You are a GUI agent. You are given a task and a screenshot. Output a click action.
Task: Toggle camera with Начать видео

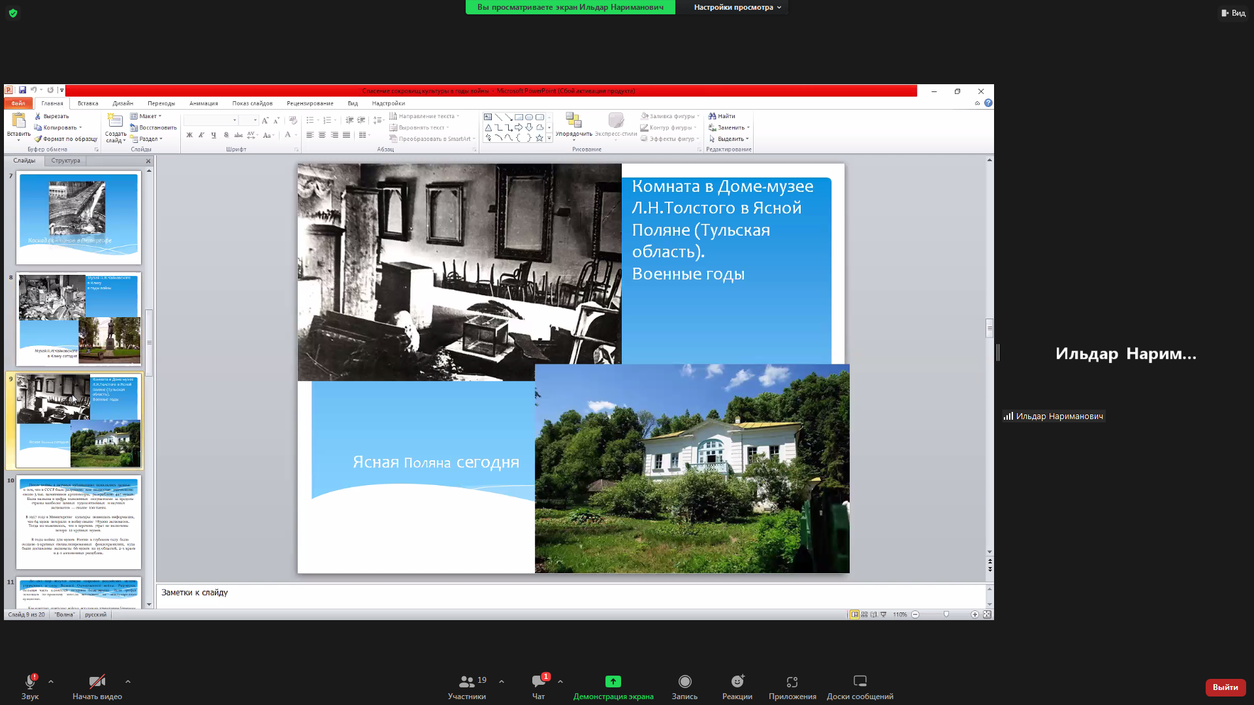pyautogui.click(x=97, y=681)
